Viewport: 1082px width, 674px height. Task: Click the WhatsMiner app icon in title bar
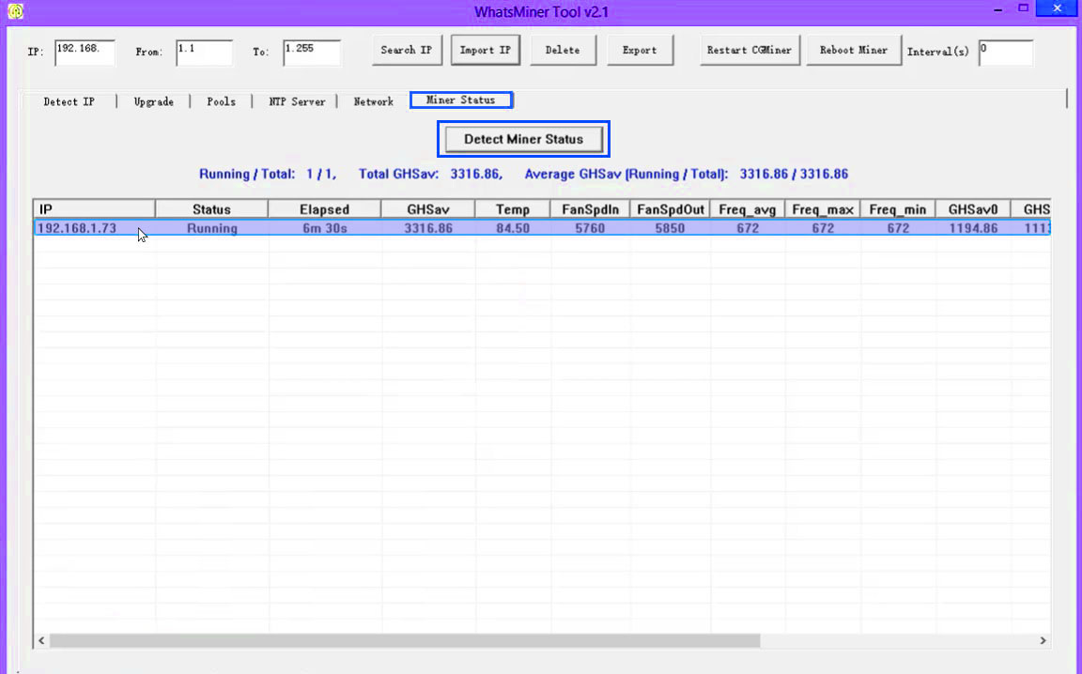pyautogui.click(x=15, y=11)
